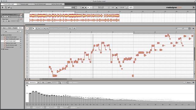
Task: Select the amplitude tool in note editor toolbar
Action: 42,28
